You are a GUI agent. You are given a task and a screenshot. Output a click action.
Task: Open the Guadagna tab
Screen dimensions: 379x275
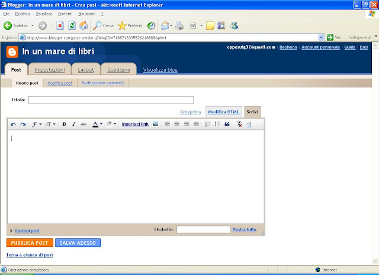tap(118, 70)
